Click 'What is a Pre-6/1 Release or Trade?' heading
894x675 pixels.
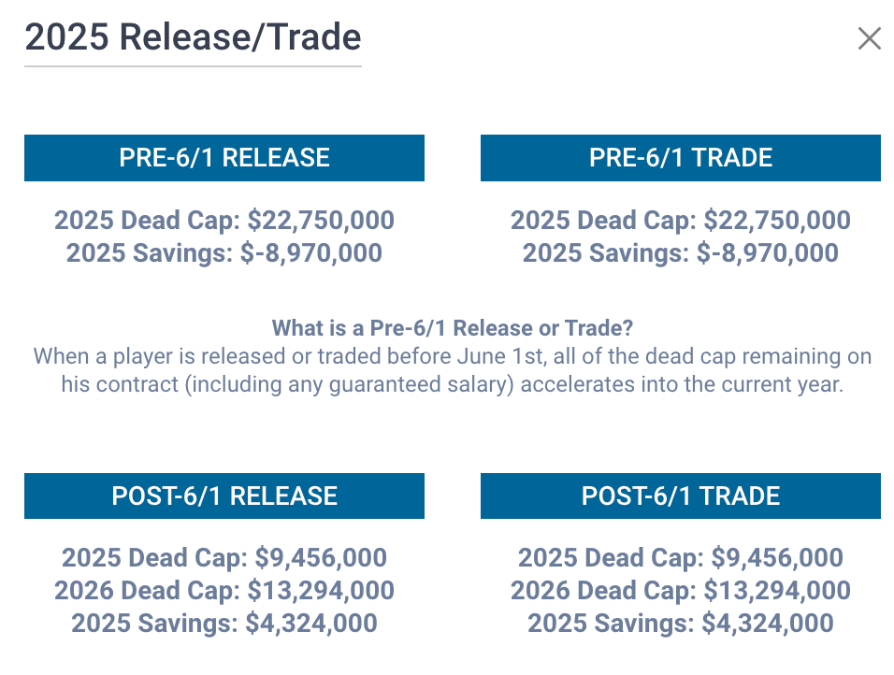[x=453, y=328]
